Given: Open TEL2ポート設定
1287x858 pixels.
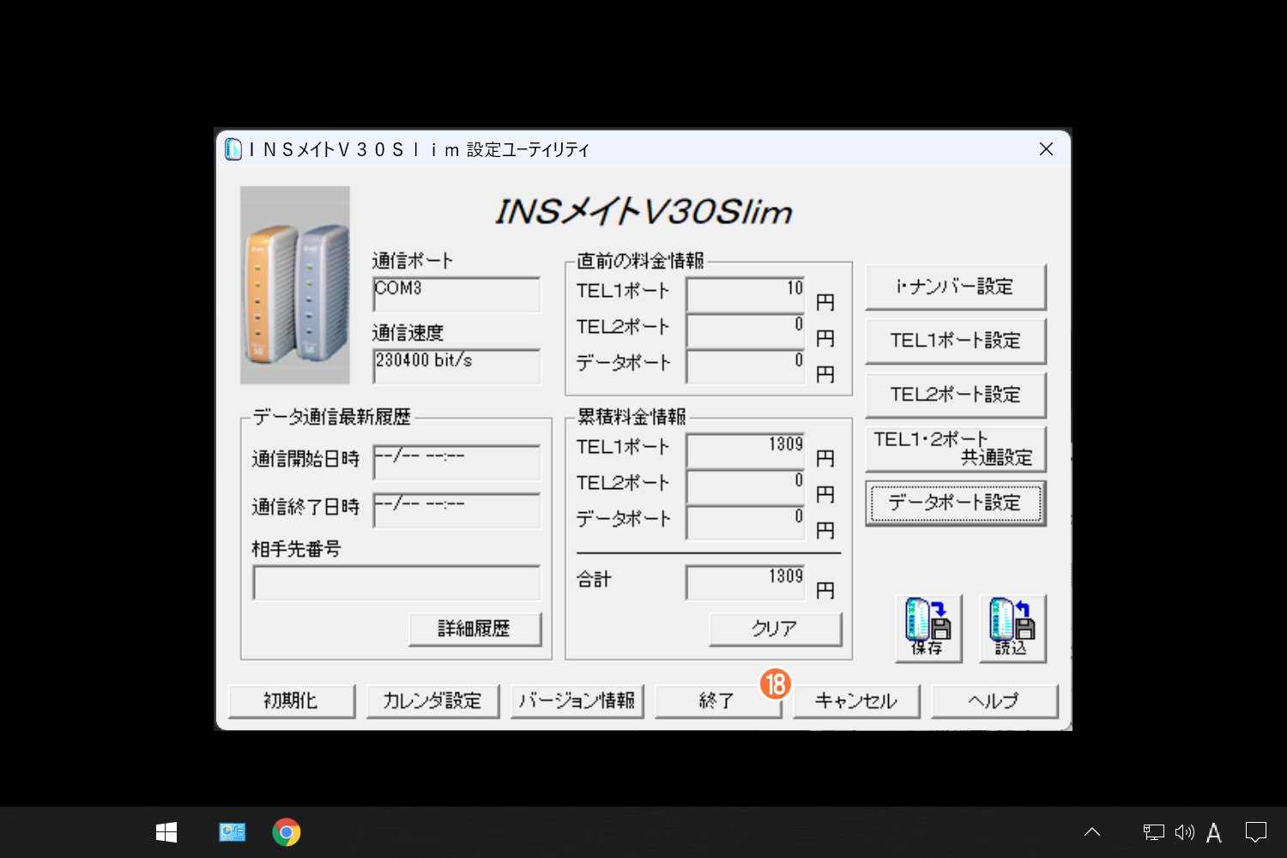Looking at the screenshot, I should [x=956, y=396].
